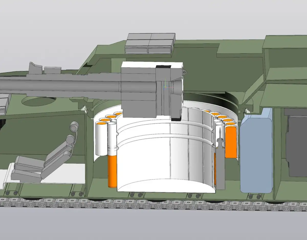The image size is (307, 240).
Task: Select the black block atop the breech
Action: (x=164, y=67)
